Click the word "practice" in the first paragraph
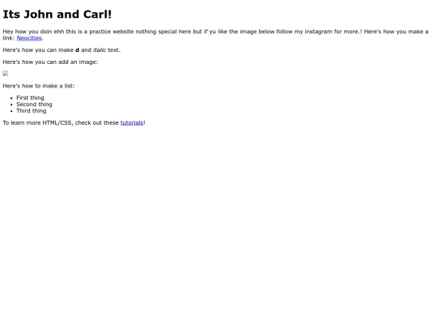This screenshot has height=328, width=437. pos(100,32)
